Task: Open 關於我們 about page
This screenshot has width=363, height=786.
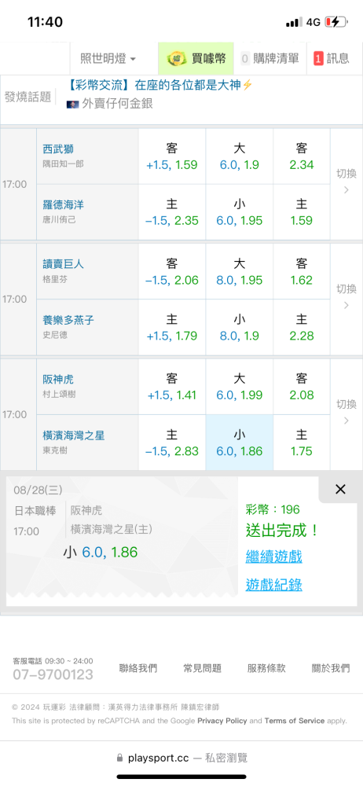Action: coord(331,667)
